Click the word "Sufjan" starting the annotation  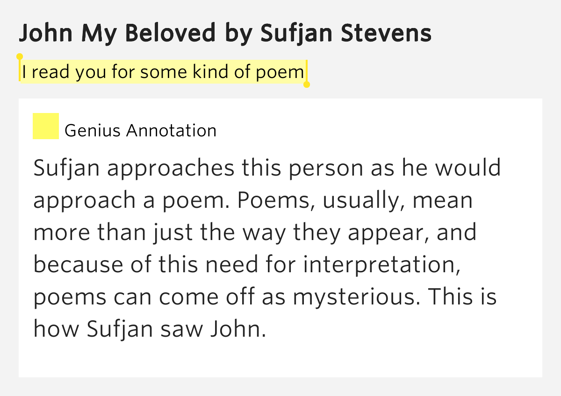[67, 169]
